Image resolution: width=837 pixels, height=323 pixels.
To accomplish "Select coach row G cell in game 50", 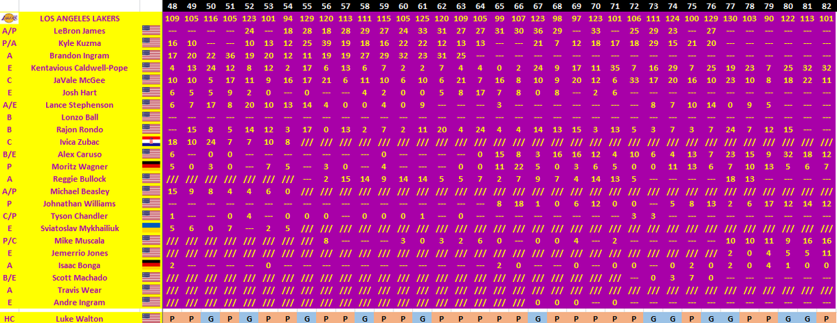I will [x=211, y=319].
